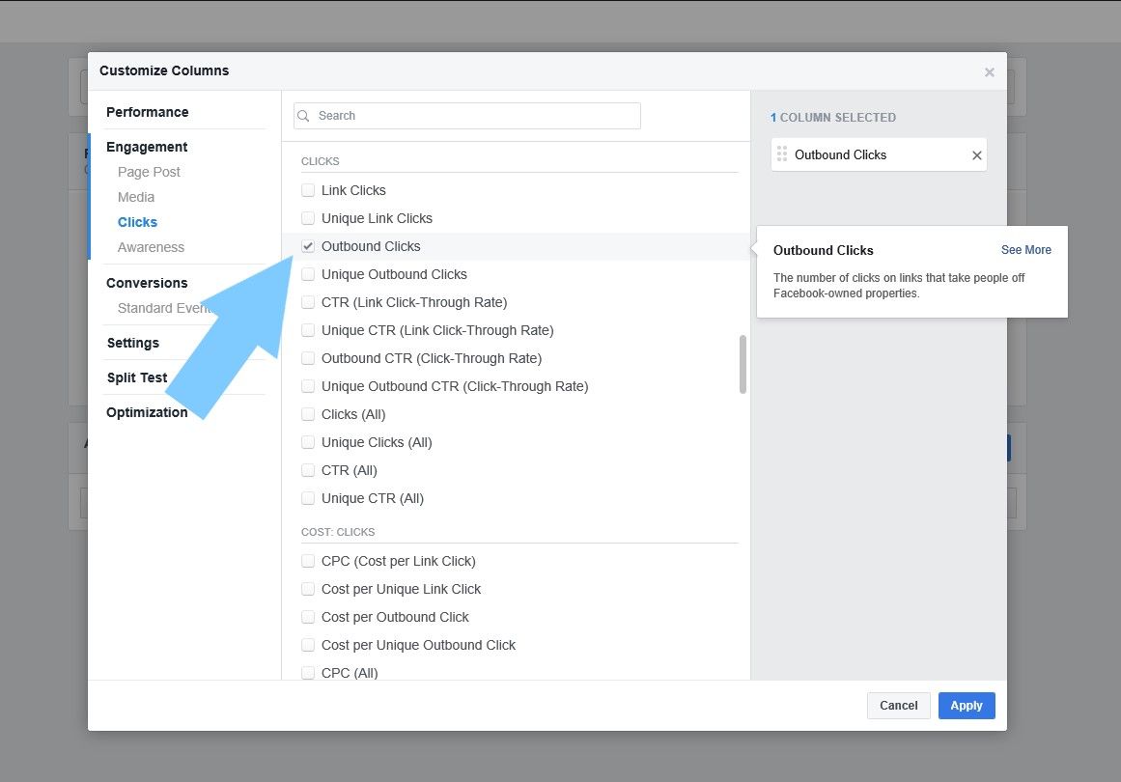Grab the drag handle beside Outbound Clicks
Screen dimensions: 1121x782
[x=782, y=154]
